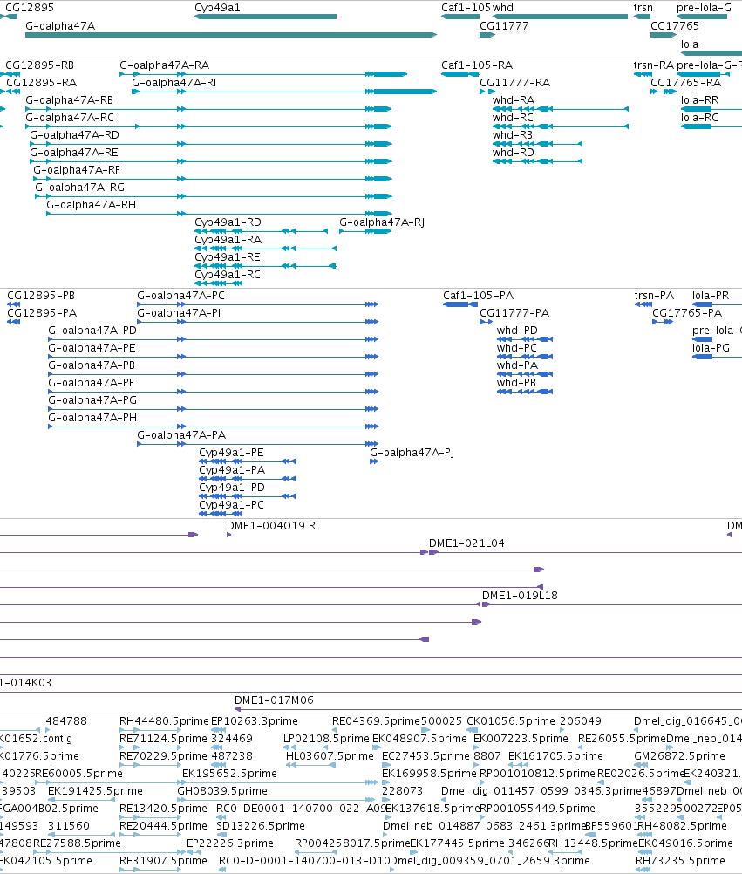Select EST RE31907.5prime
The image size is (742, 874).
click(x=163, y=861)
